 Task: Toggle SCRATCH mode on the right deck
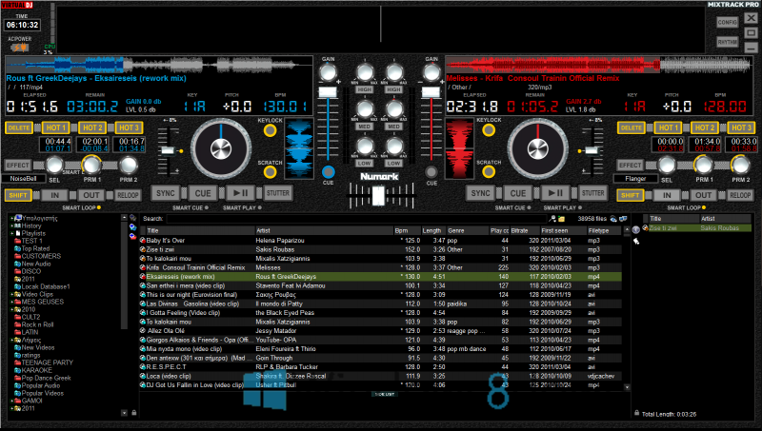pyautogui.click(x=489, y=172)
